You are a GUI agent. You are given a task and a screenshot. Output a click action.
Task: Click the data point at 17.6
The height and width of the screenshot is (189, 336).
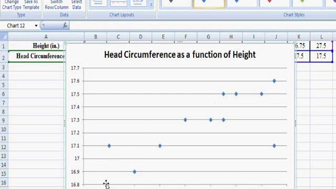274,81
